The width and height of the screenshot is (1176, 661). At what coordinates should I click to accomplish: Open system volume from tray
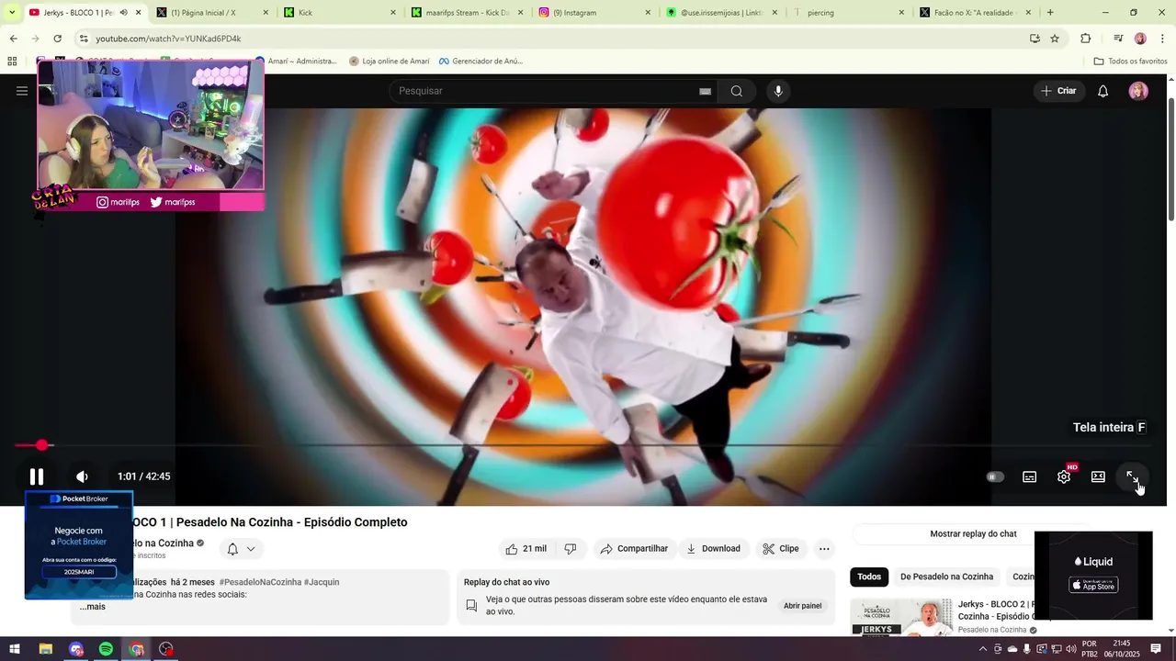tap(1070, 649)
